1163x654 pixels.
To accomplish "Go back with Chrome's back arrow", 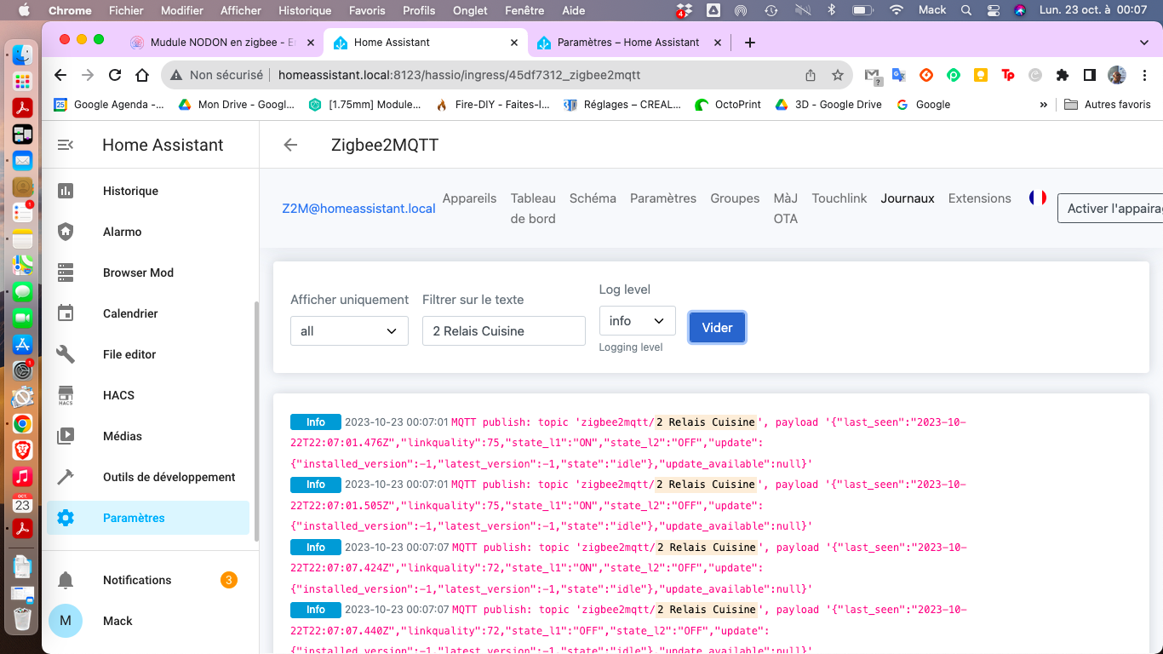I will (60, 75).
